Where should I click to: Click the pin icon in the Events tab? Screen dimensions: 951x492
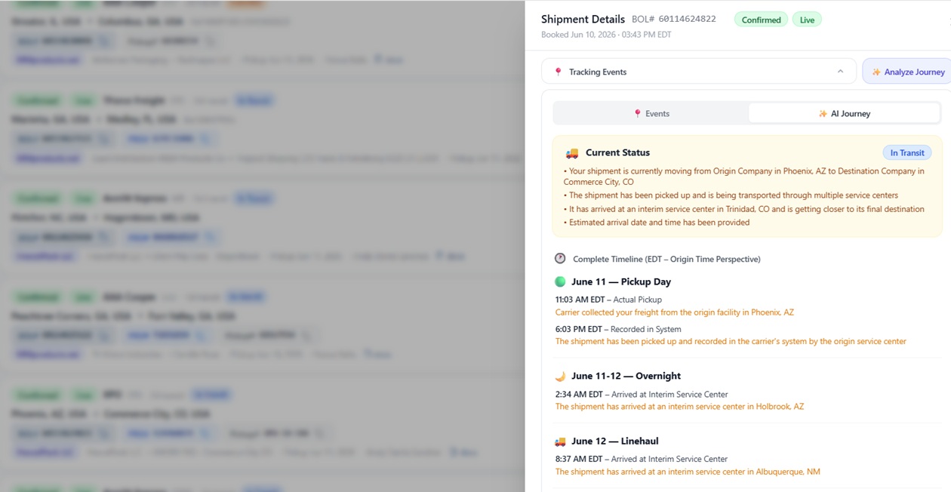(637, 113)
